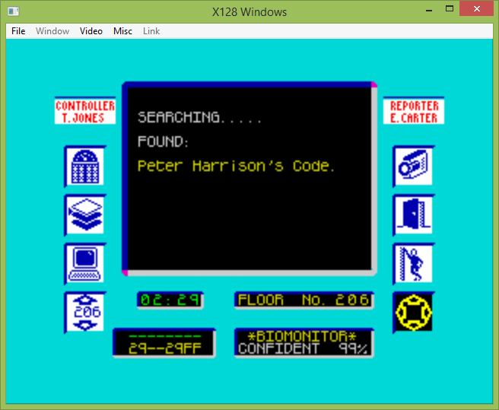Open the computer terminal icon
Image resolution: width=499 pixels, height=410 pixels.
84,263
